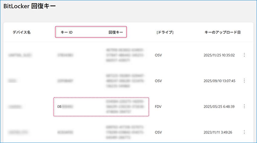Click OSV drive cell in 2023/11/11 row
This screenshot has height=143, width=257.
pyautogui.click(x=158, y=132)
